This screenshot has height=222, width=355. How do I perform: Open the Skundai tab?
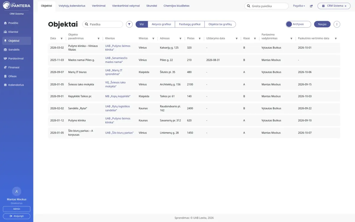152,6
